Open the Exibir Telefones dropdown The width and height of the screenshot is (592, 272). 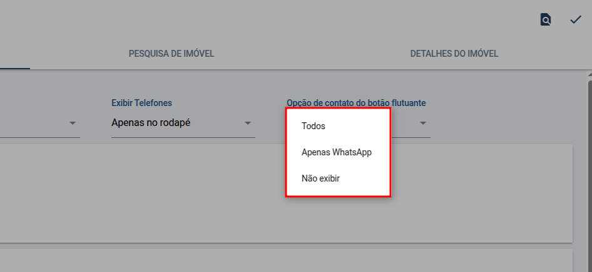(183, 123)
